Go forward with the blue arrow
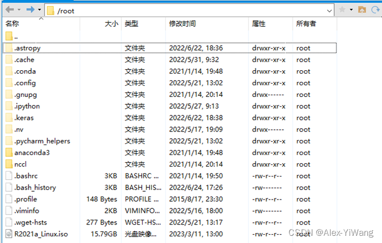 pos(31,9)
